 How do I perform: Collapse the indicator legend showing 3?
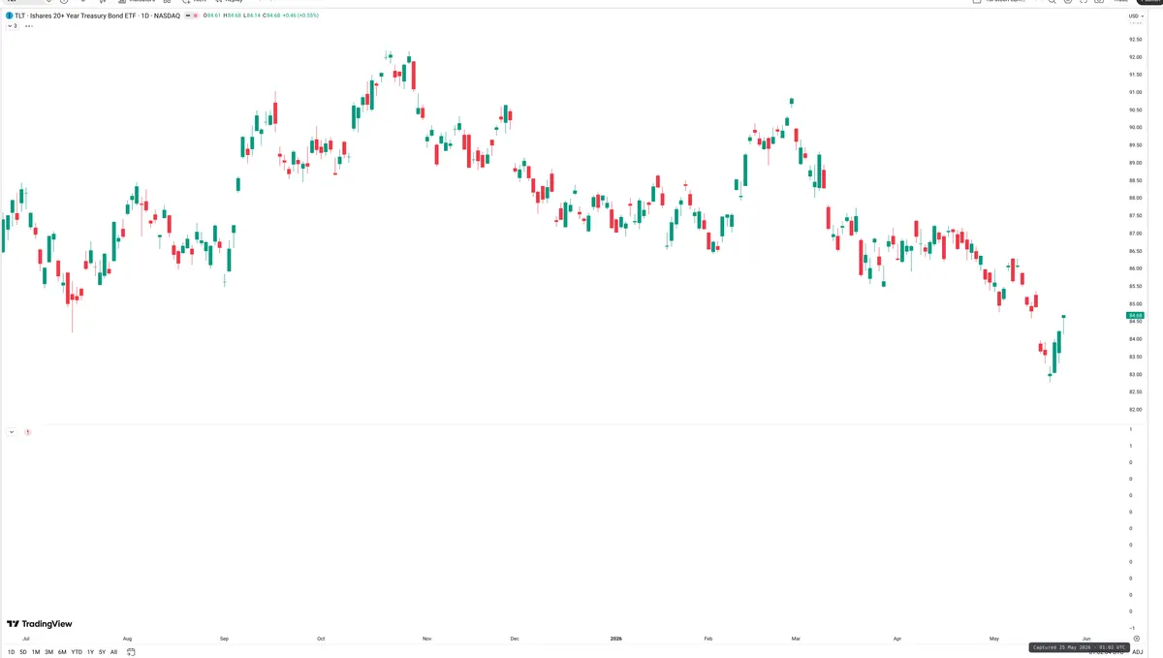(13, 26)
